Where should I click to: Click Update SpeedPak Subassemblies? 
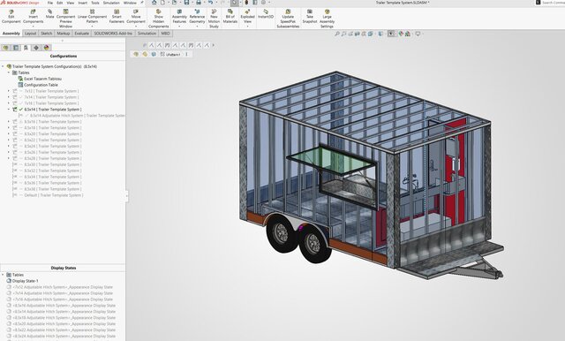pyautogui.click(x=288, y=19)
